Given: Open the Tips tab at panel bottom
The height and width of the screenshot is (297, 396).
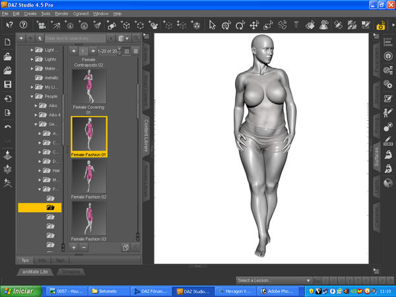Looking at the screenshot, I should (x=25, y=261).
